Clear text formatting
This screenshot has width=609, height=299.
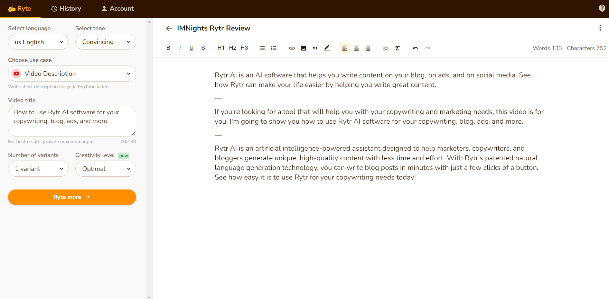pyautogui.click(x=398, y=48)
